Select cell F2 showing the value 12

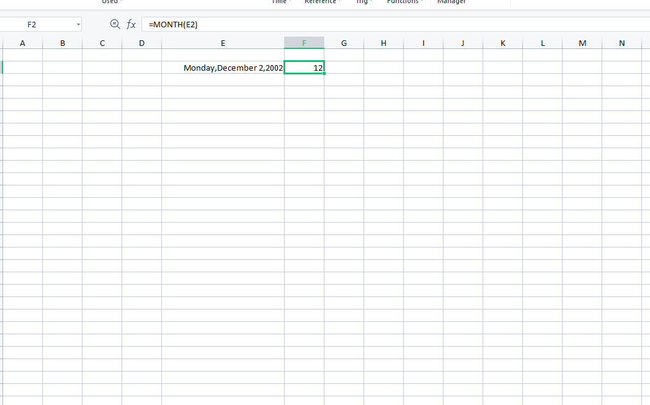coord(304,67)
